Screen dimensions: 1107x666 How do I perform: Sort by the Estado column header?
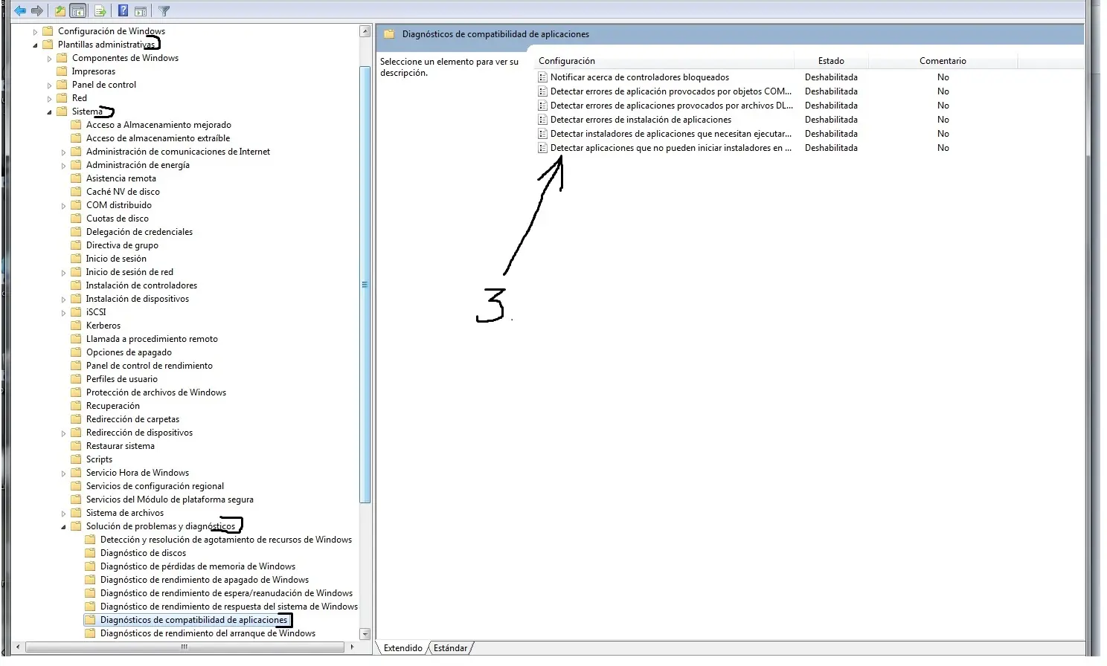pyautogui.click(x=831, y=61)
